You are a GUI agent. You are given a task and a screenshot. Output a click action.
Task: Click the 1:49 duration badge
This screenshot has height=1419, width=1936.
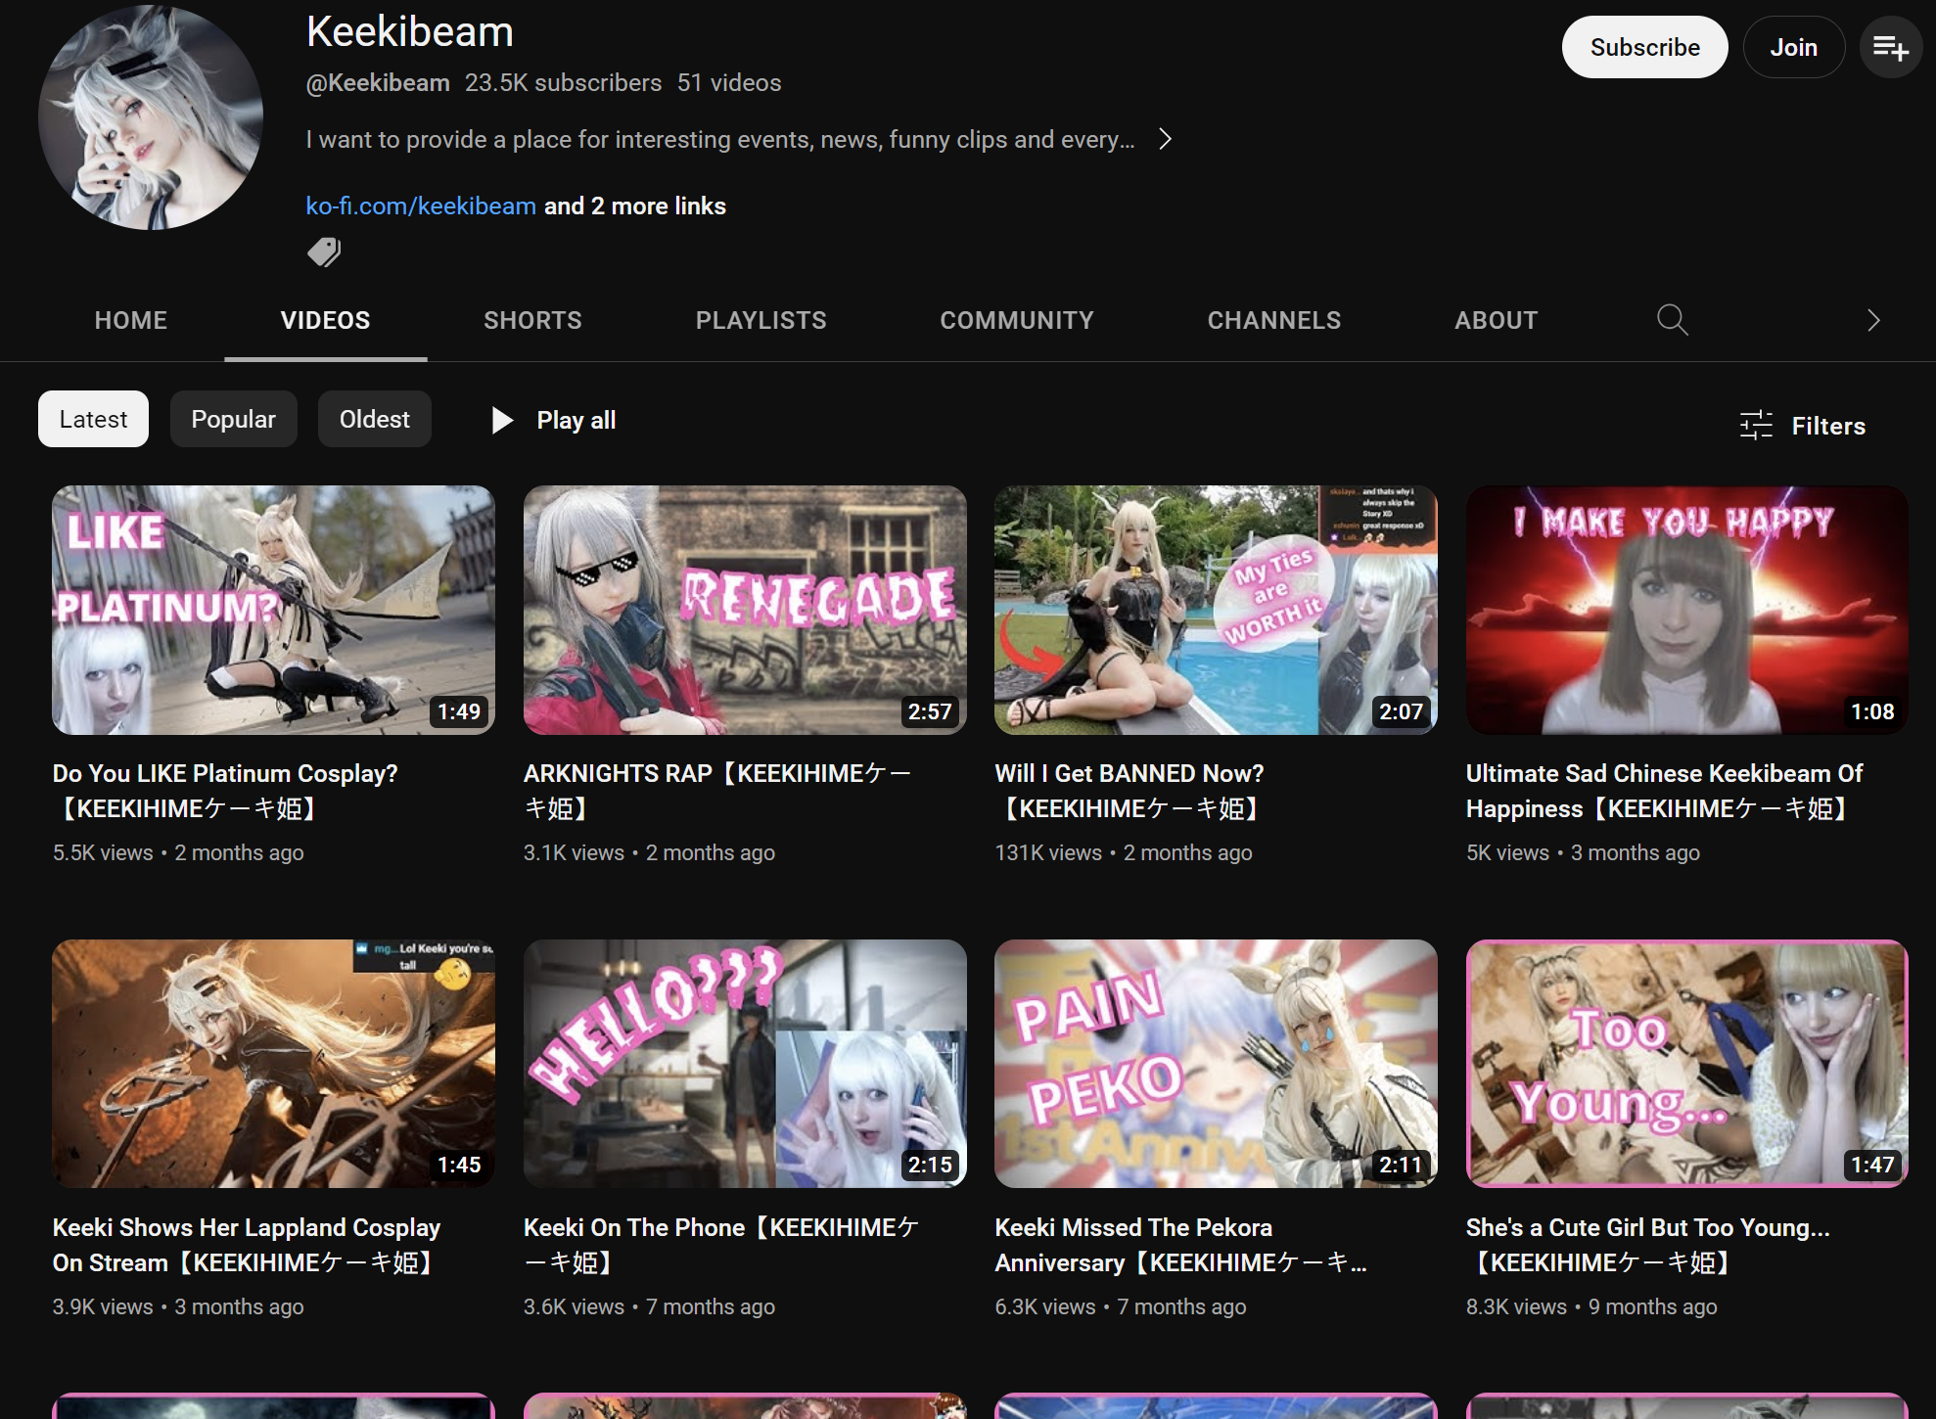459,711
